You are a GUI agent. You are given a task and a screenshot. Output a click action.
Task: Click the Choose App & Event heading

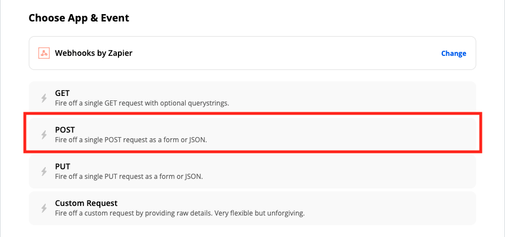pos(79,17)
